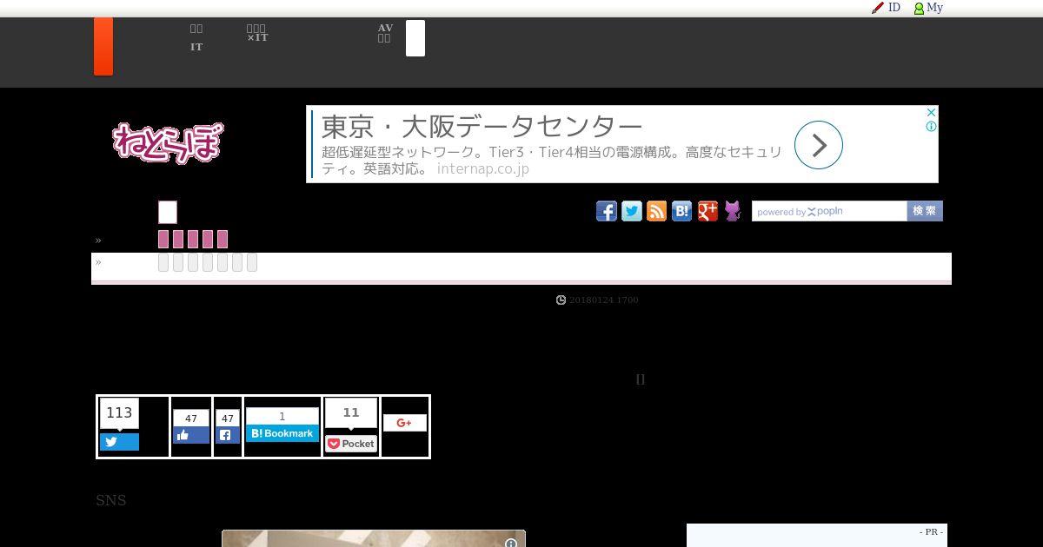The width and height of the screenshot is (1043, 547).
Task: Open the red Google+ icon in header
Action: 708,211
